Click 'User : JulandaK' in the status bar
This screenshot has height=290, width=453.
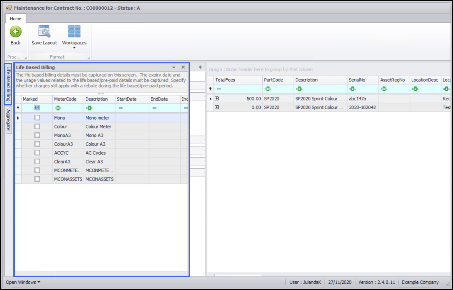305,282
